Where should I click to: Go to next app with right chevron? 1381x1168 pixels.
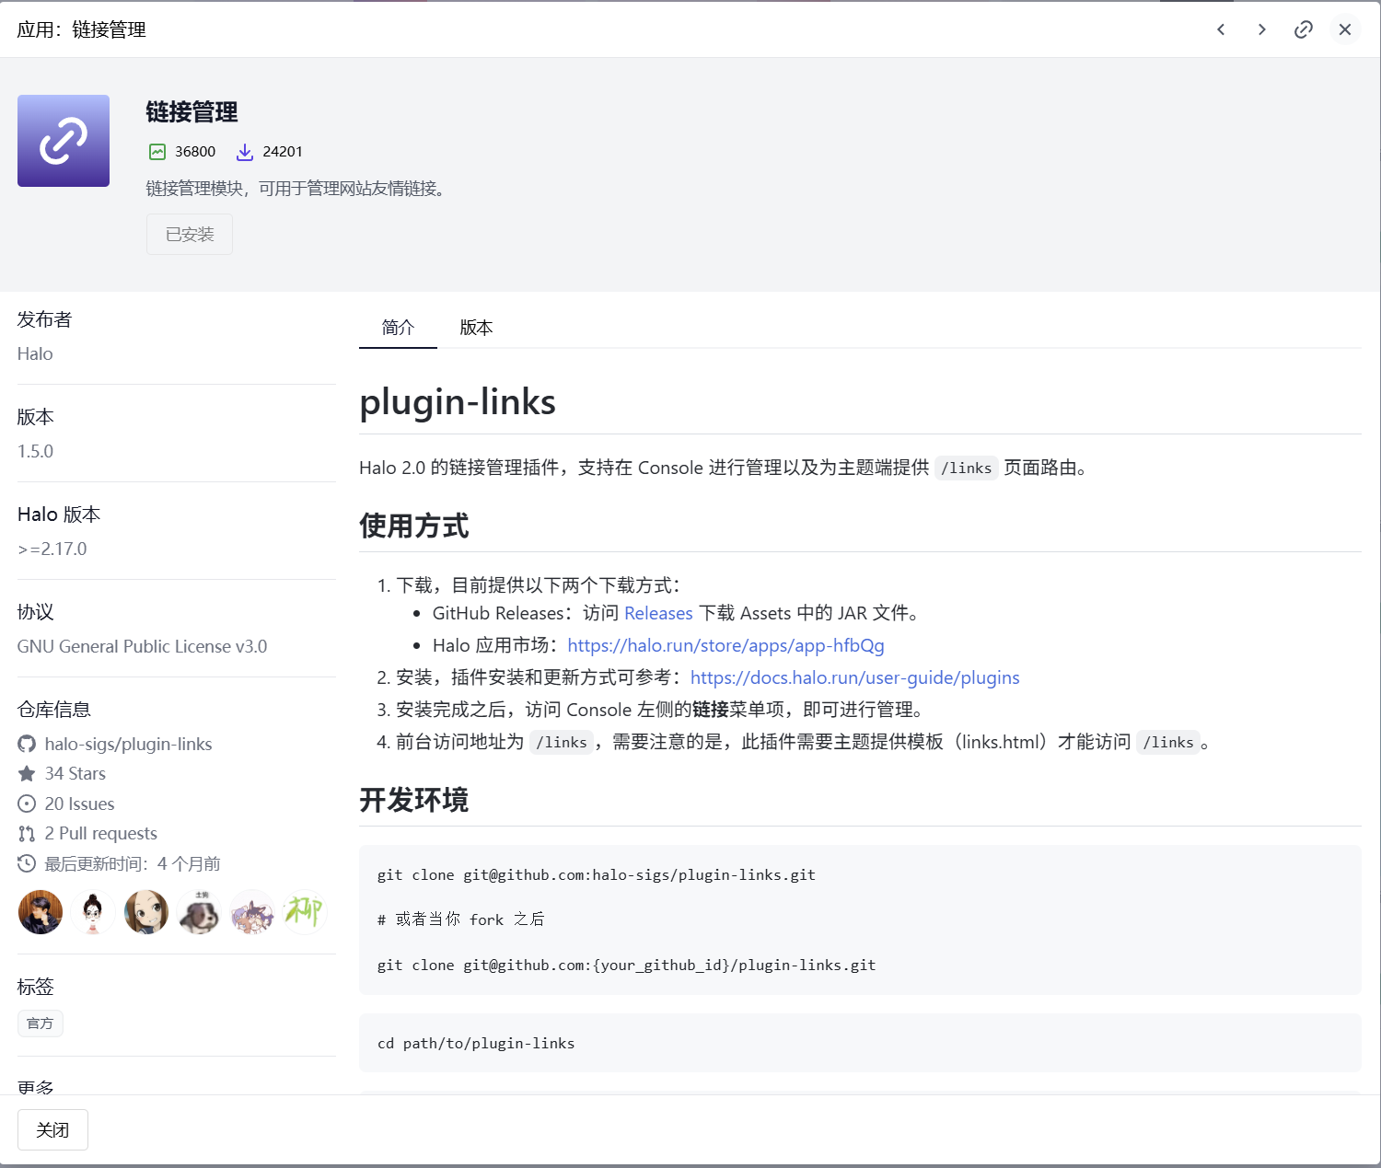pos(1262,29)
